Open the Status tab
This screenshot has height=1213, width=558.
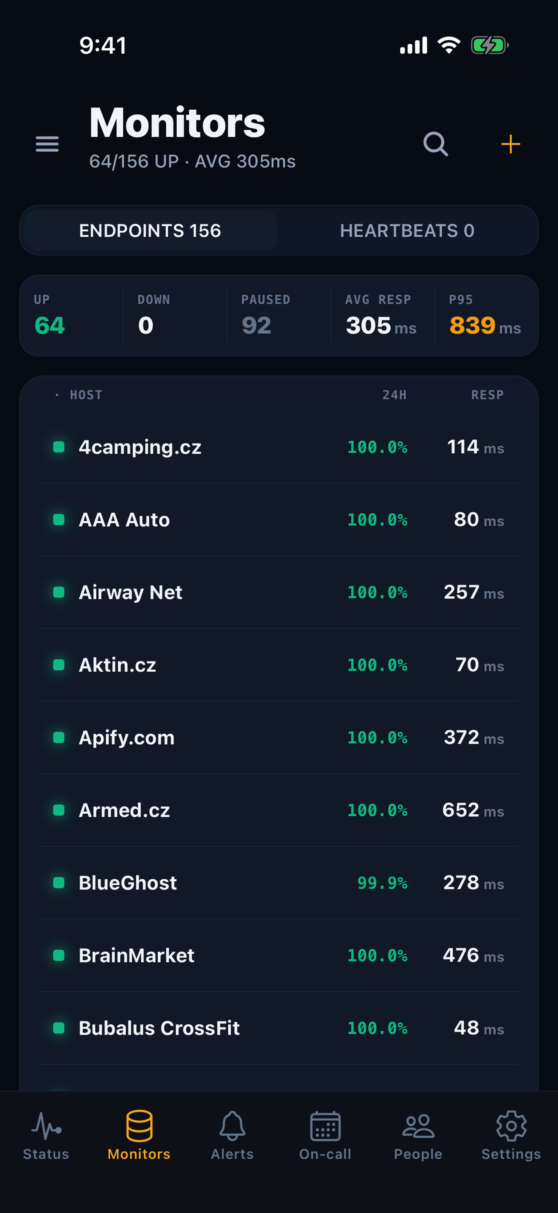coord(46,1135)
